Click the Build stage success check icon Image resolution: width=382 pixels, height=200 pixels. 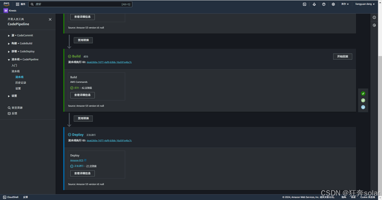[x=69, y=56]
